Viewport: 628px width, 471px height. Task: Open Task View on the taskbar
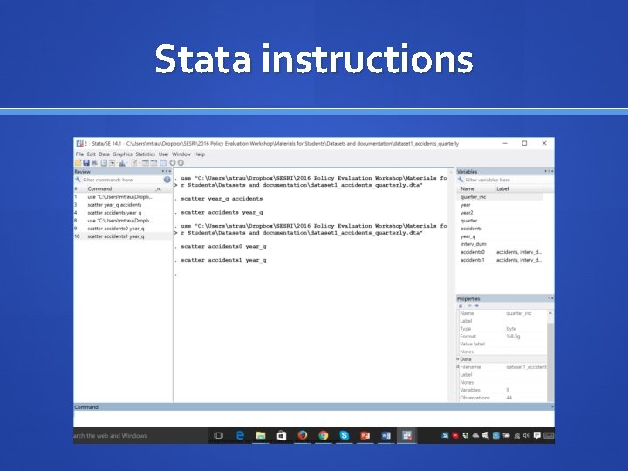coord(218,435)
